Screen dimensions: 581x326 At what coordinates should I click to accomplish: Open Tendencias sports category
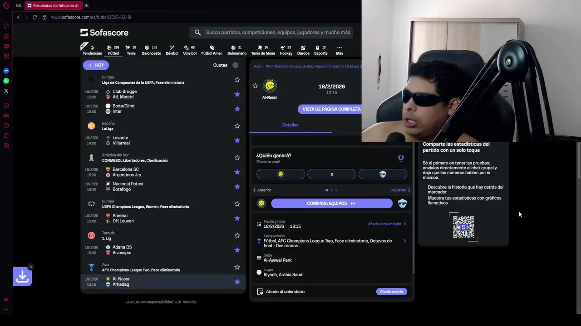click(92, 50)
